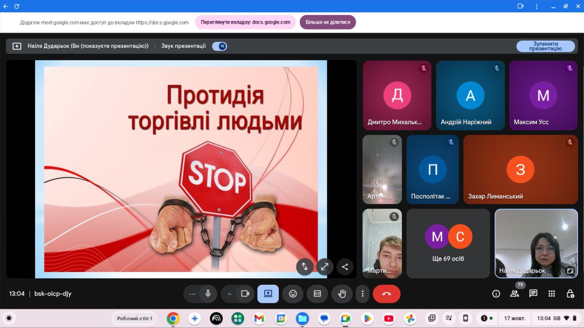Screen dimensions: 584x328
Task: Select Наіля Дударьок's video tile
Action: [x=536, y=243]
